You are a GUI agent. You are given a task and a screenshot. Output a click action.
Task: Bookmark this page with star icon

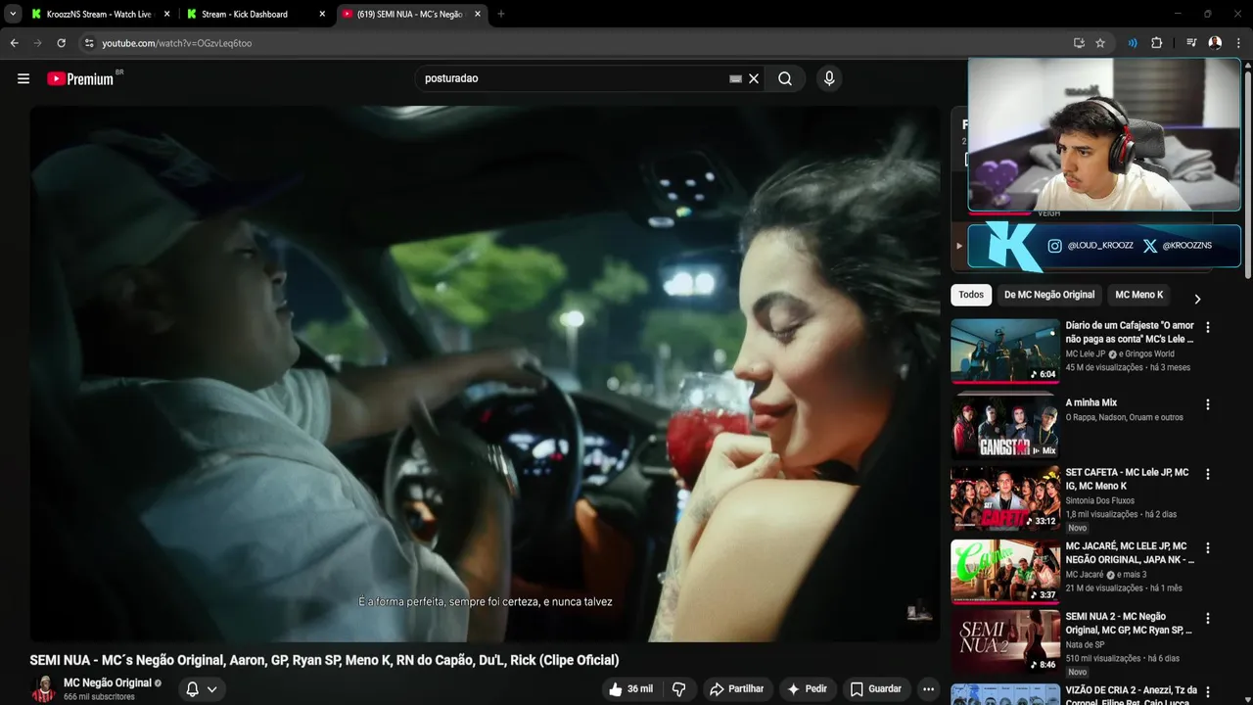tap(1100, 43)
